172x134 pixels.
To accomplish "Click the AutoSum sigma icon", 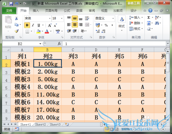I will click(x=149, y=18).
